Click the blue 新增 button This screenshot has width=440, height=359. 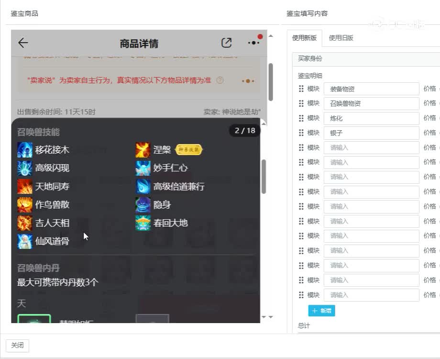321,311
